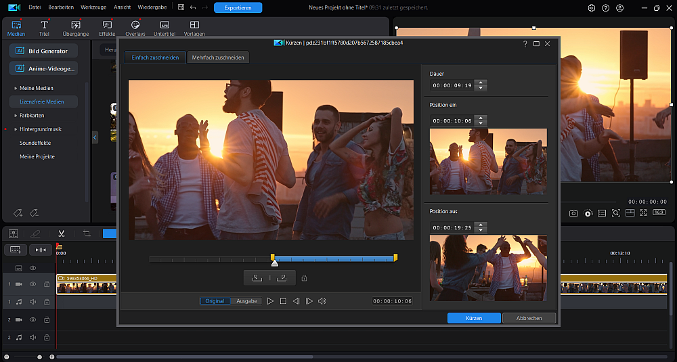
Task: Increase the Dauer value
Action: tap(481, 83)
